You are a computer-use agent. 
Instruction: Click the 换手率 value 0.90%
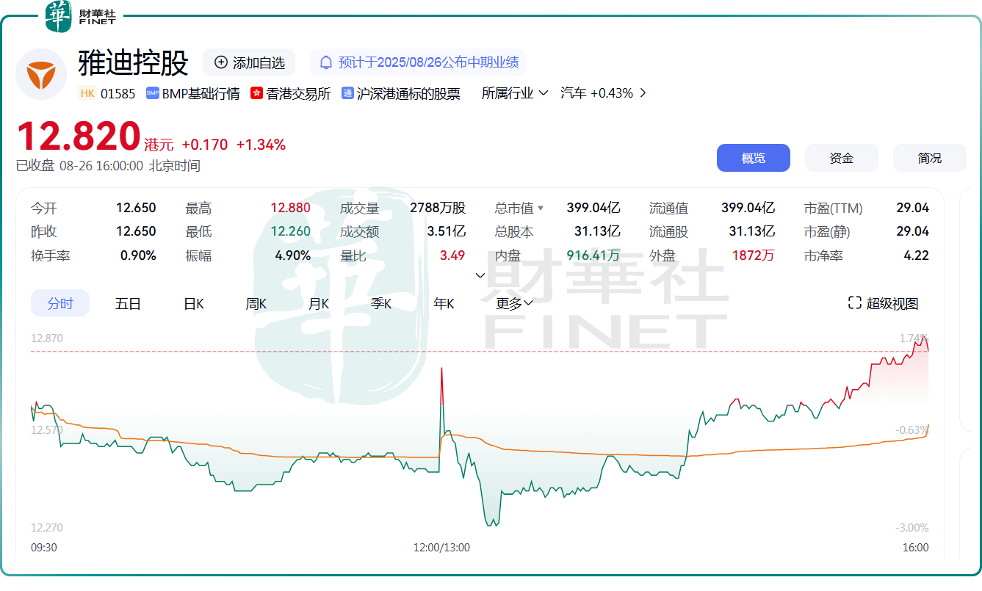point(138,255)
